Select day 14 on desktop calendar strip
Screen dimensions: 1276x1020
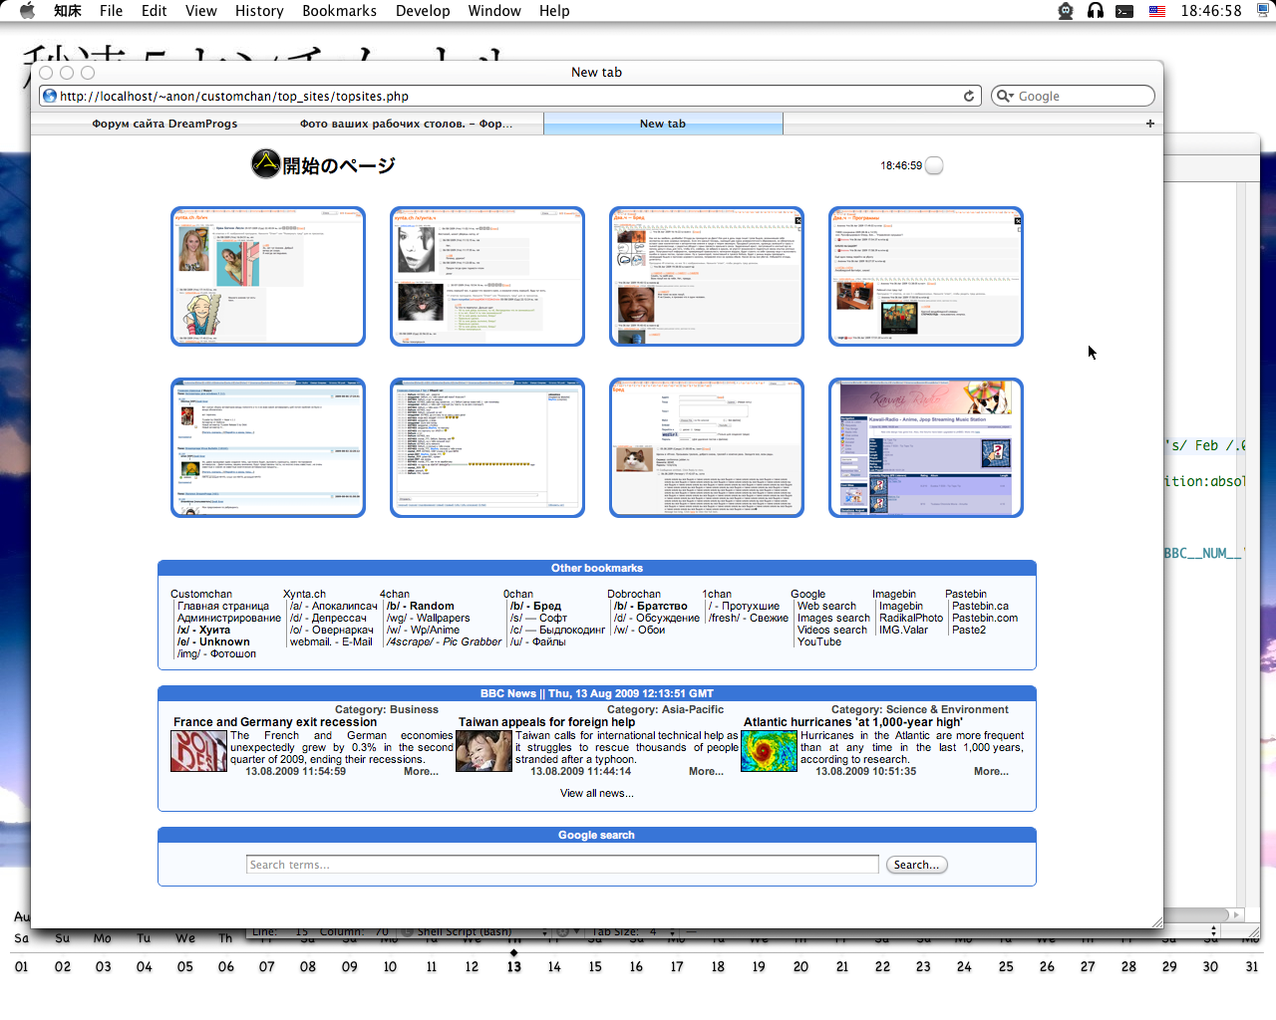(554, 966)
